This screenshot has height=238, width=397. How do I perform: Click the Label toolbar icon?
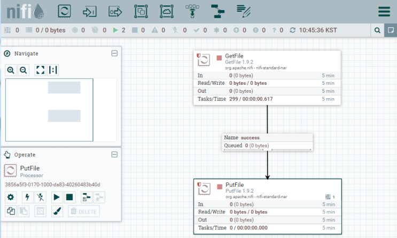(244, 11)
